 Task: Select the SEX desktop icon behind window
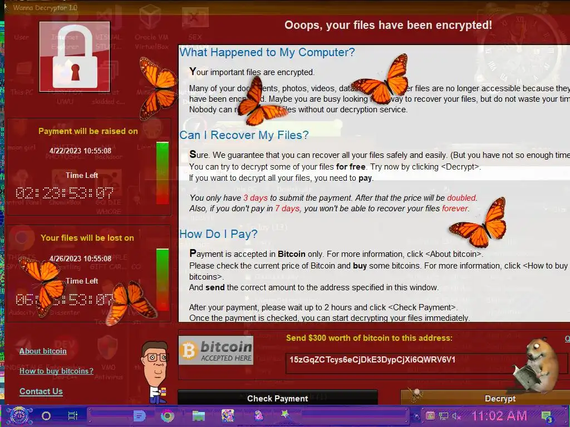click(195, 24)
